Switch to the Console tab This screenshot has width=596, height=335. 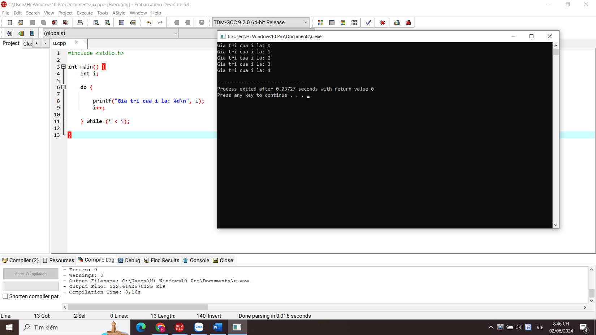[x=196, y=260]
